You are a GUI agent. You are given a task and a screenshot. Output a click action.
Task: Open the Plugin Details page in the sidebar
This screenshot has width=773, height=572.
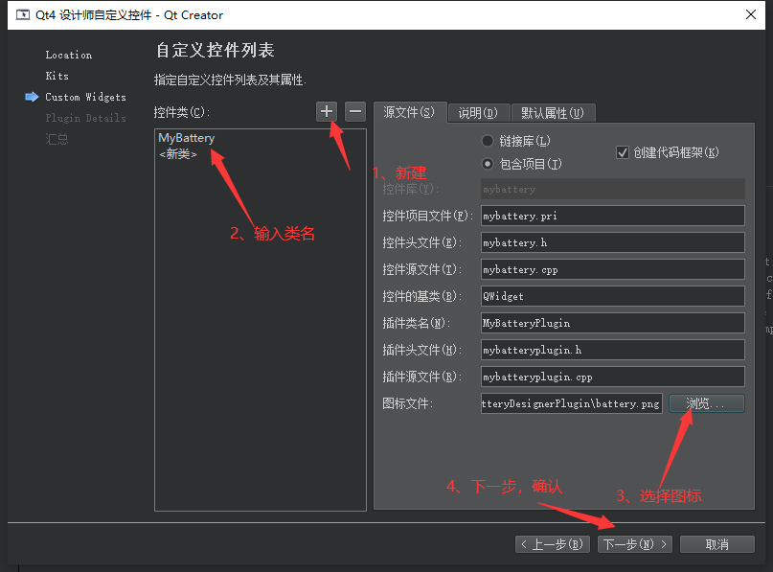[x=84, y=117]
